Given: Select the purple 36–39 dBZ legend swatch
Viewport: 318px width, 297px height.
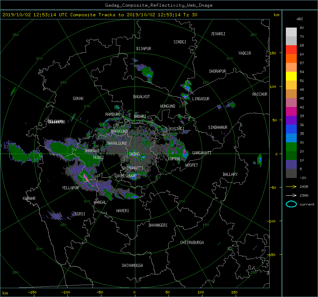Looking at the screenshot, I should (x=291, y=120).
